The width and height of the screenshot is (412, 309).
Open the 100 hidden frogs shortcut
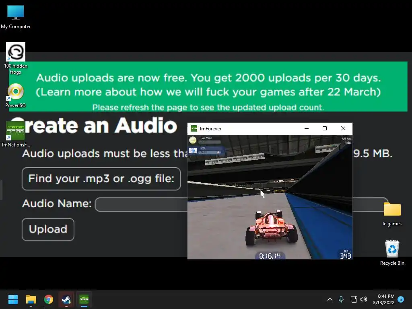(x=16, y=58)
